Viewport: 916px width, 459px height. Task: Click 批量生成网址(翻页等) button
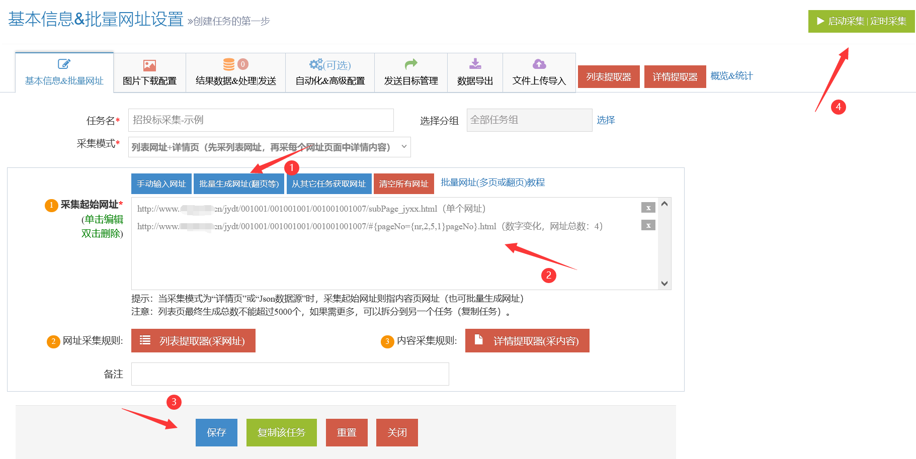coord(239,184)
